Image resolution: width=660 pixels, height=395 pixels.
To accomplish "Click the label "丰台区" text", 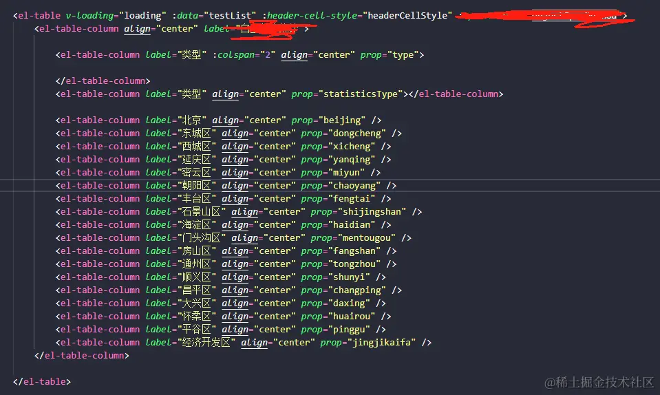I will tap(197, 198).
